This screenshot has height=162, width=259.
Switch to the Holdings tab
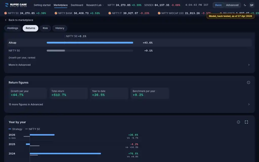tap(13, 28)
